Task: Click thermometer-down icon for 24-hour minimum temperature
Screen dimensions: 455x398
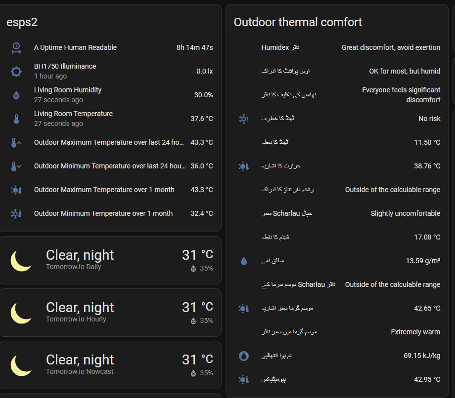Action: click(16, 166)
